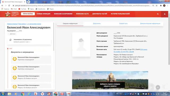Click the 1945 timeline marker
170x96 pixels.
click(8, 49)
